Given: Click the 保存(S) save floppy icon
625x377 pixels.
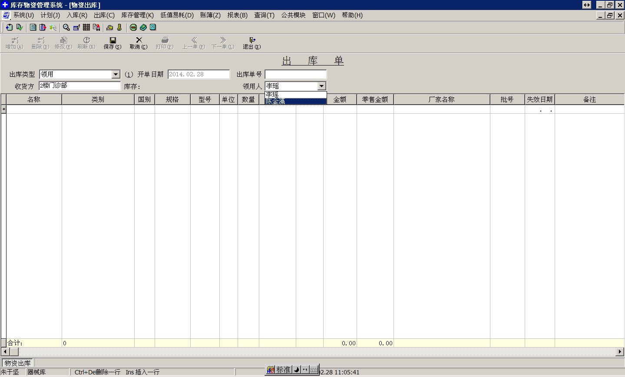Looking at the screenshot, I should point(112,43).
